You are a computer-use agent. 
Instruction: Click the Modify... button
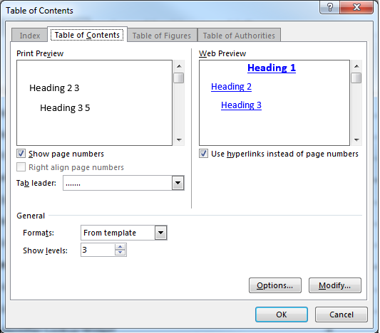coord(335,285)
